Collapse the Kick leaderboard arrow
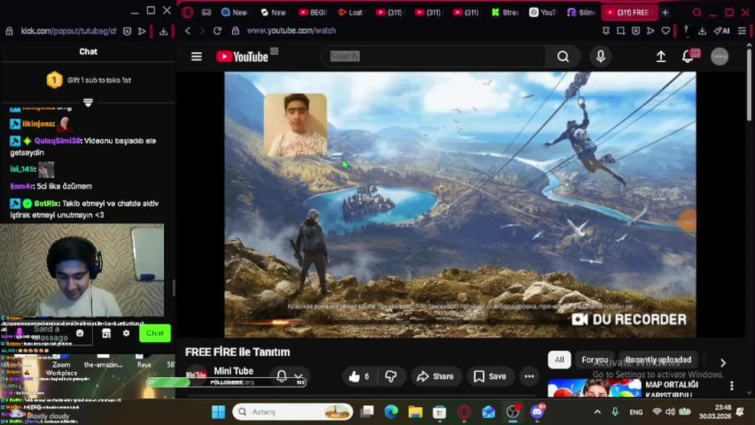Image resolution: width=755 pixels, height=425 pixels. 88,103
